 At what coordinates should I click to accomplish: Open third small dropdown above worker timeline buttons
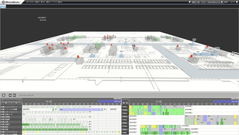click(127, 100)
